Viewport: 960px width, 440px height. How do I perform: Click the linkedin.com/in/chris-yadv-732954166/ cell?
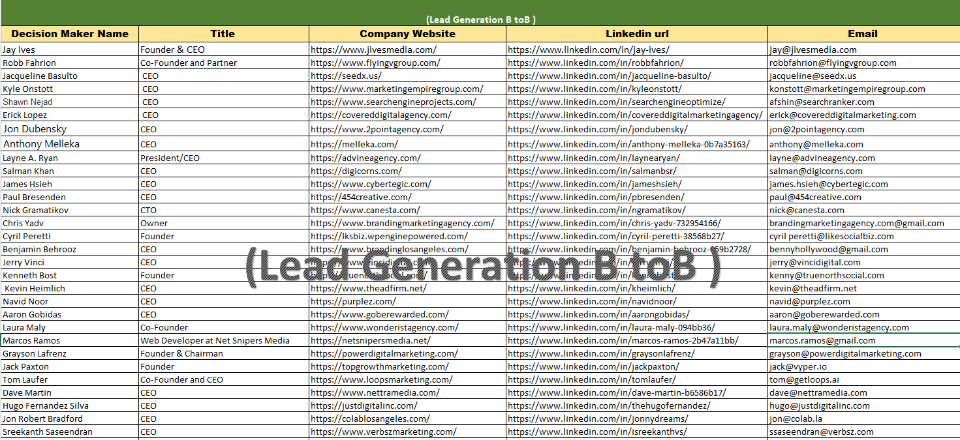click(x=637, y=223)
